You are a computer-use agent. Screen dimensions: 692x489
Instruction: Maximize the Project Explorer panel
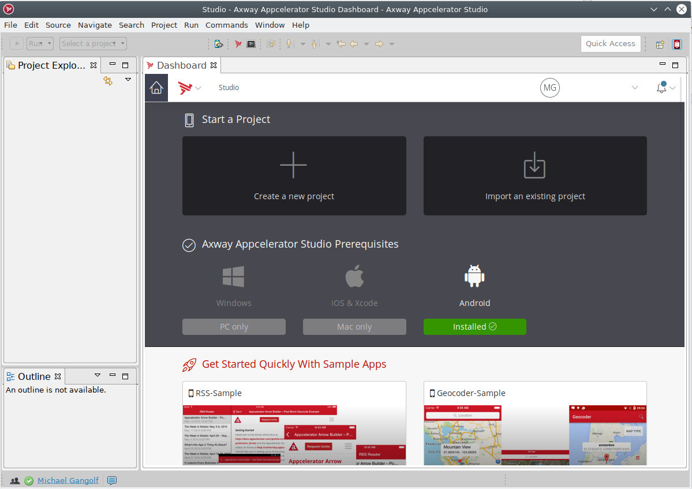125,65
